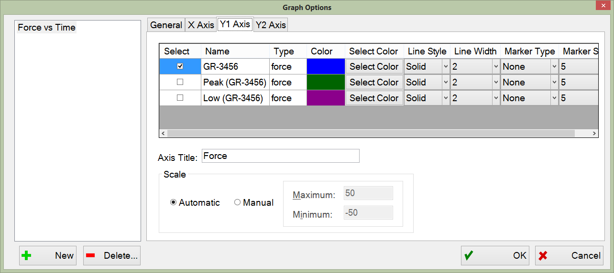Click the Minimum scale value field
The width and height of the screenshot is (614, 273).
click(x=368, y=213)
